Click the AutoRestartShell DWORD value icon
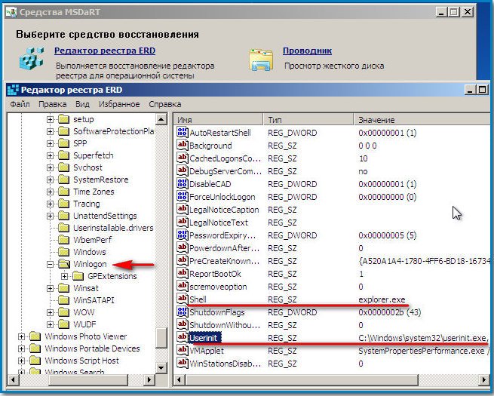 point(182,133)
